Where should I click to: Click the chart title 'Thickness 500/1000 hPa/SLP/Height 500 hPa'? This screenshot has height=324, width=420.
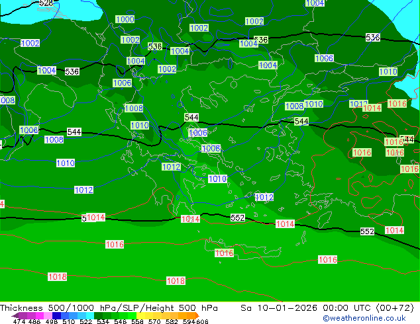click(x=109, y=308)
